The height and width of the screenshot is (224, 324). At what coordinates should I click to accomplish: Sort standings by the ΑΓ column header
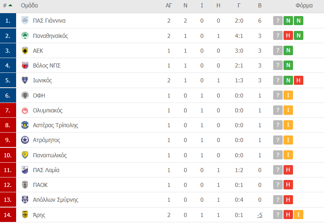pos(169,6)
